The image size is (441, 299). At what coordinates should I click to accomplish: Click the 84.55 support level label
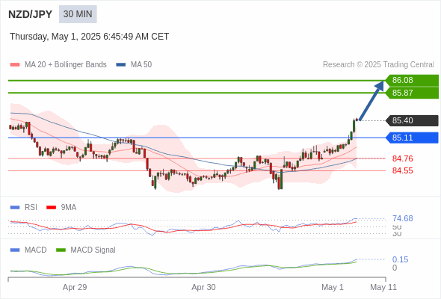pos(402,170)
